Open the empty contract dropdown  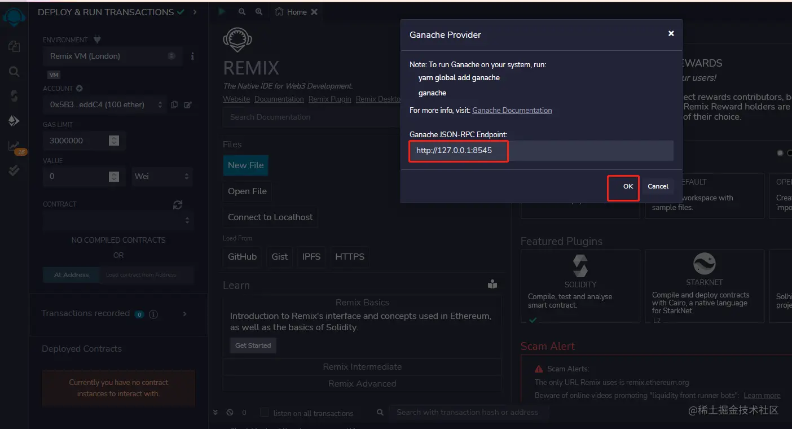click(118, 221)
